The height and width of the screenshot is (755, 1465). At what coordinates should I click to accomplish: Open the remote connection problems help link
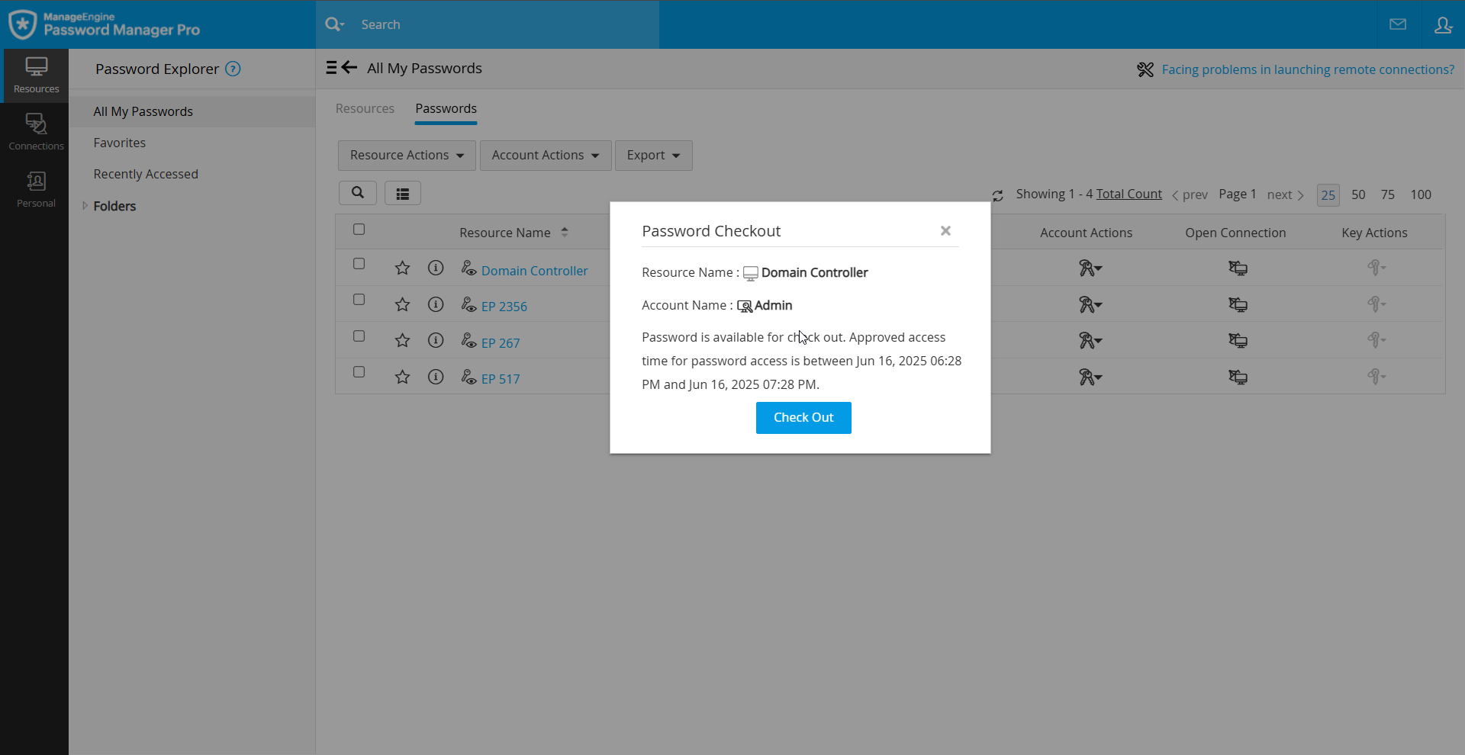point(1308,69)
